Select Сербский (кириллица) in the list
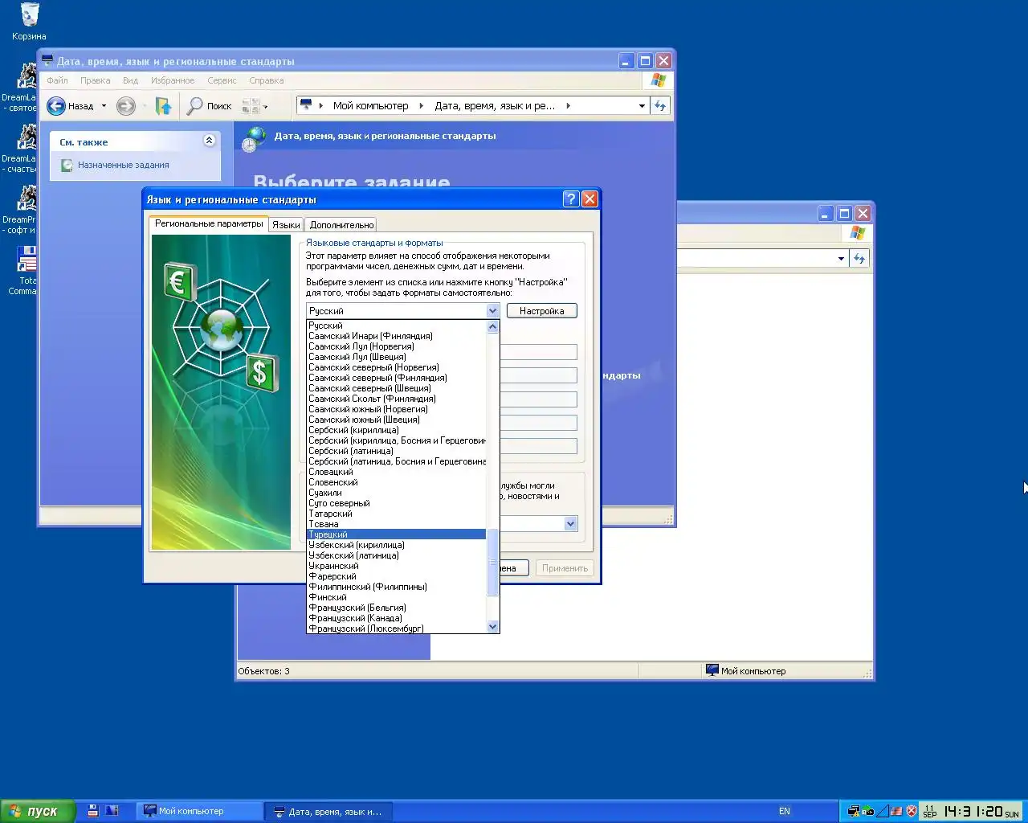The image size is (1028, 823). pyautogui.click(x=397, y=430)
